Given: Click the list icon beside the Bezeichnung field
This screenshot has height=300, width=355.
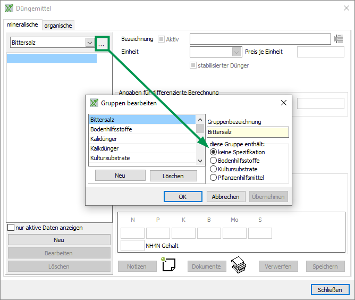Looking at the screenshot, I should 339,39.
